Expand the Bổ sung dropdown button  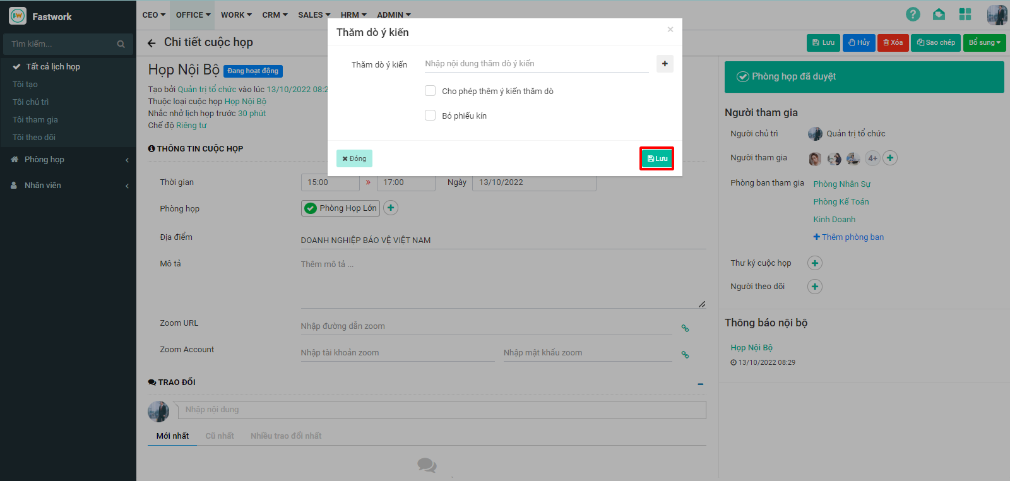click(984, 42)
